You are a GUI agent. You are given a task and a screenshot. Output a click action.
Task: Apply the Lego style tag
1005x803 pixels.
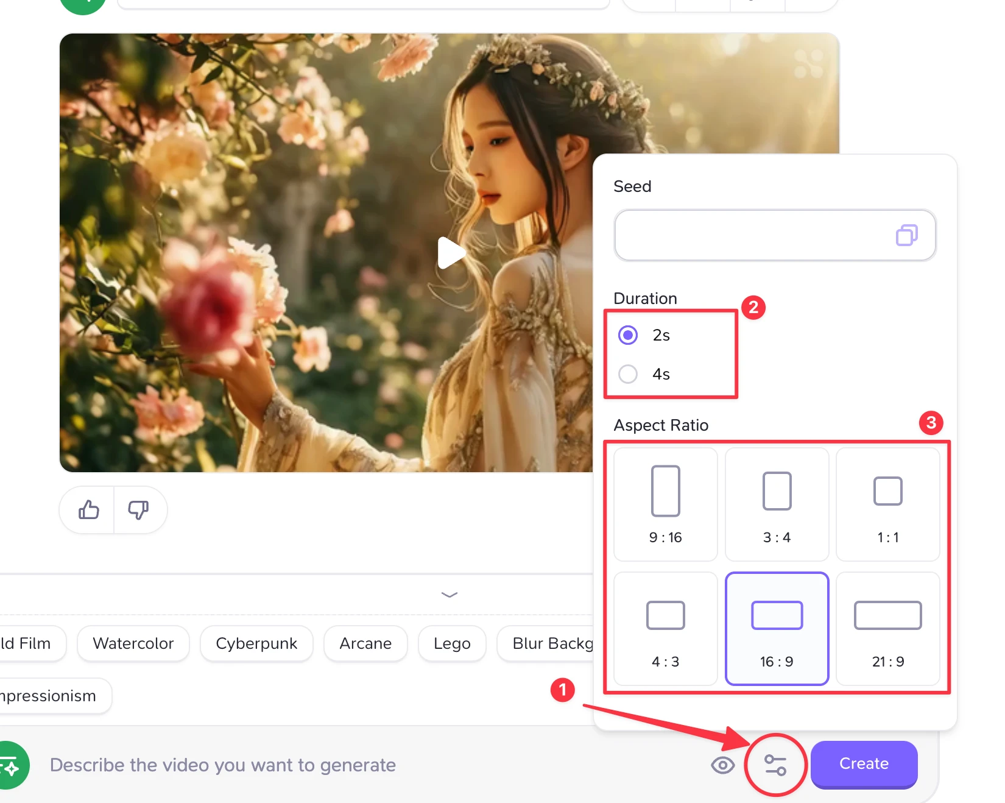452,643
